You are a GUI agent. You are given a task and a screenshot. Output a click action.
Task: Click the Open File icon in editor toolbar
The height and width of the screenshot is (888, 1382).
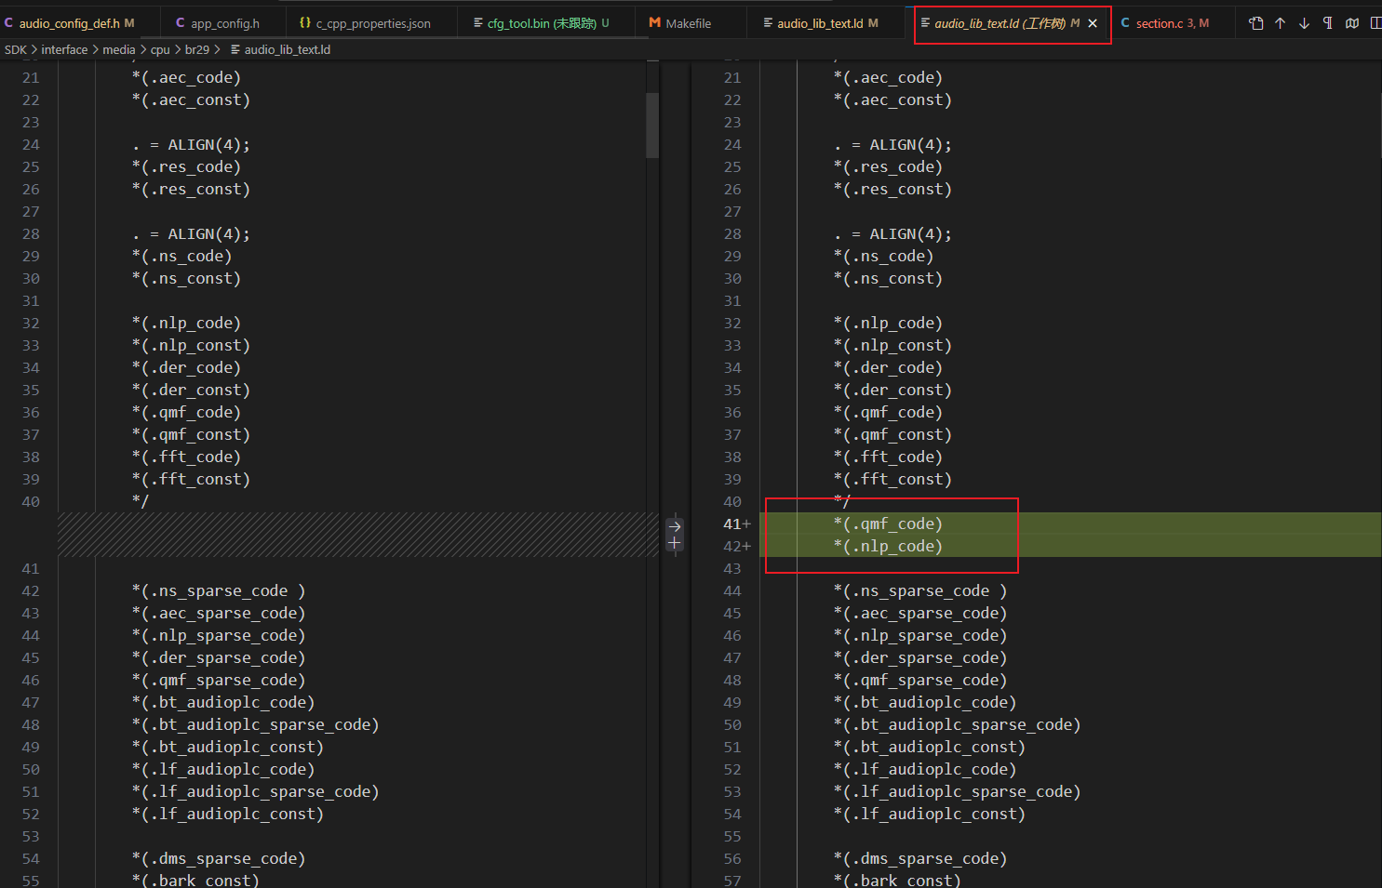(x=1255, y=23)
